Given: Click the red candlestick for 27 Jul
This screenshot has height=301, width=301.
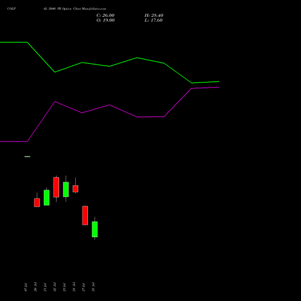Looking at the screenshot, I should 85,216.
